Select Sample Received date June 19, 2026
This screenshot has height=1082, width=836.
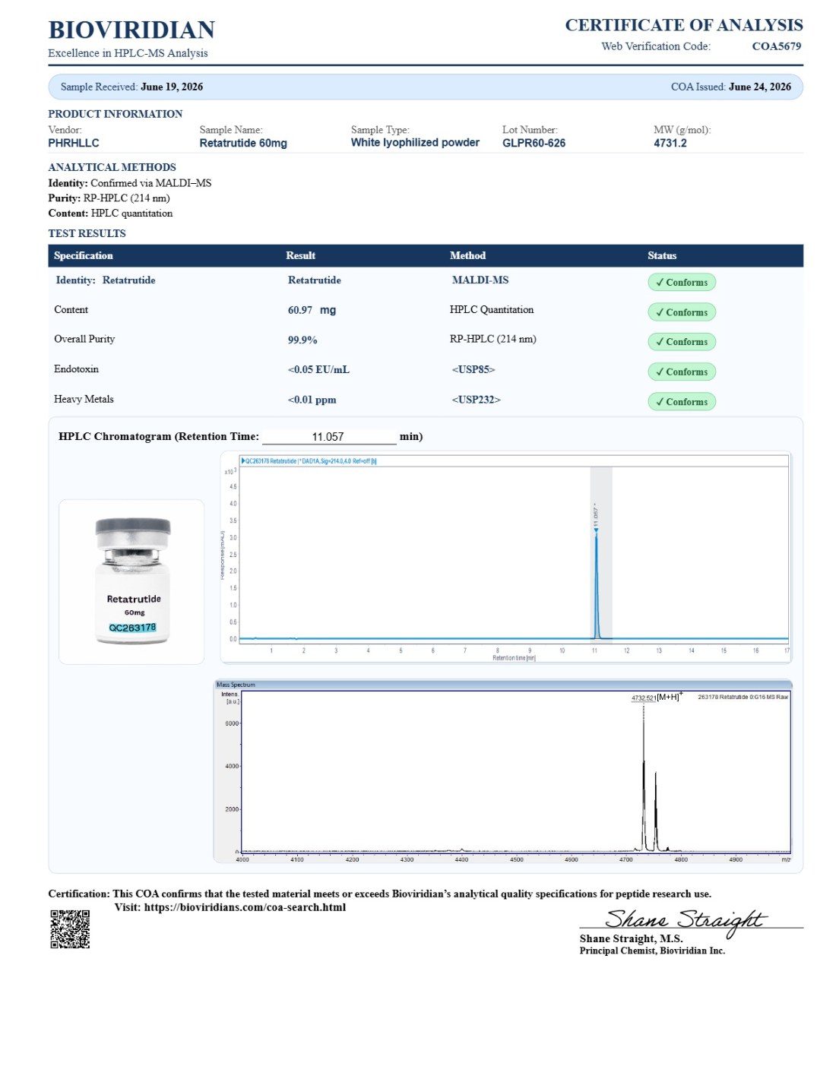(172, 87)
